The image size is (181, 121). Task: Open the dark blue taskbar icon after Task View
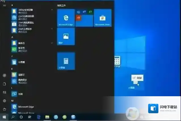[x=39, y=117]
